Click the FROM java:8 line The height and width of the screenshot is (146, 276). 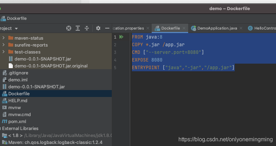tap(147, 37)
